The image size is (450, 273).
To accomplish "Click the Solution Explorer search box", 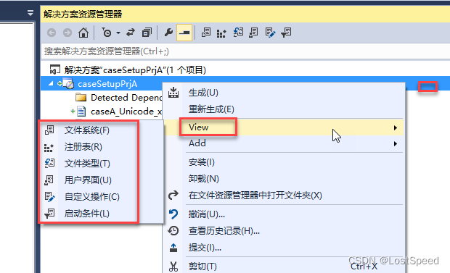I will (x=245, y=51).
